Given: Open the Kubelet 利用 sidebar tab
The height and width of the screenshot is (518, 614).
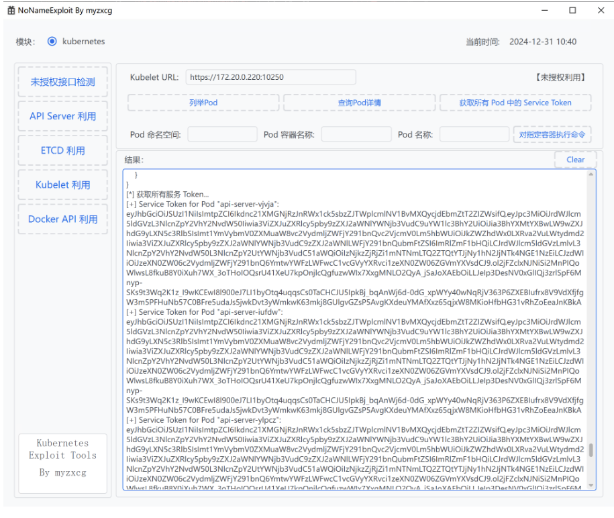Looking at the screenshot, I should 62,185.
